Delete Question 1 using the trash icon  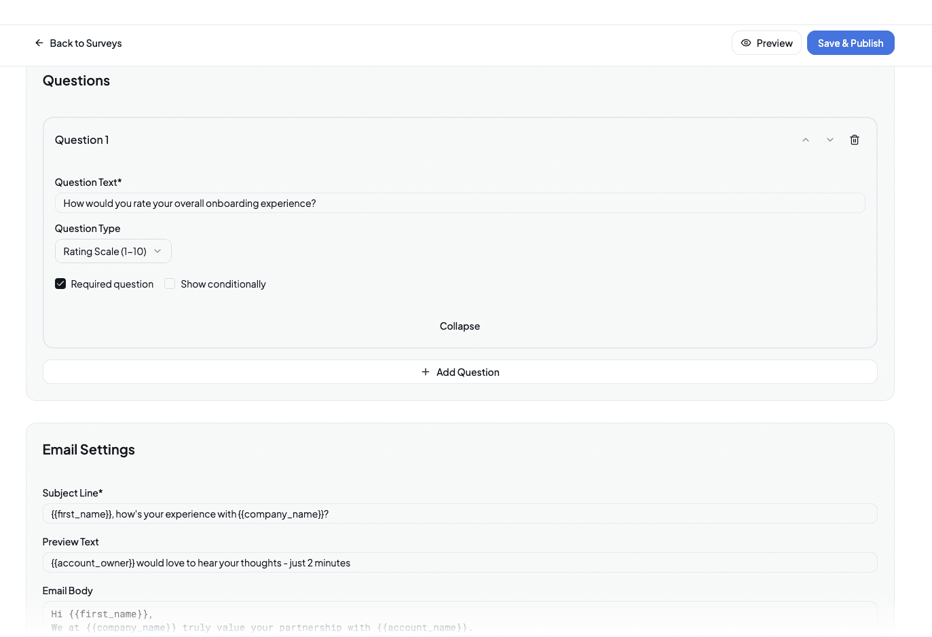pos(854,140)
